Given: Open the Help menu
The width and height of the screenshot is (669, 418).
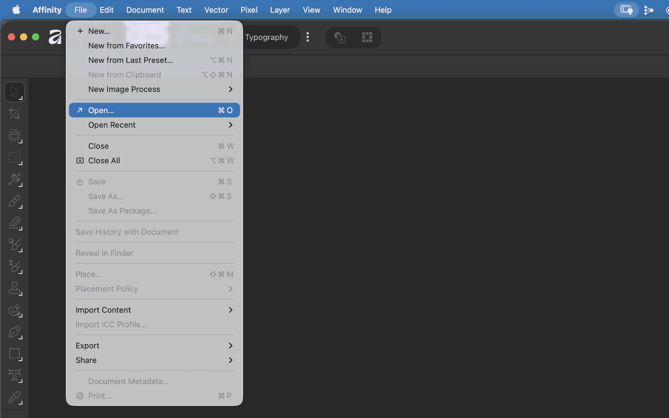Looking at the screenshot, I should point(383,10).
